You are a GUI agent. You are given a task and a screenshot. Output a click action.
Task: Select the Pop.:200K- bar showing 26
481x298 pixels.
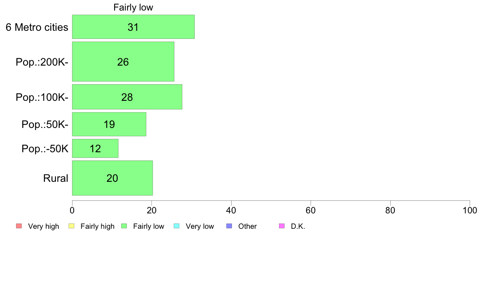coord(123,62)
